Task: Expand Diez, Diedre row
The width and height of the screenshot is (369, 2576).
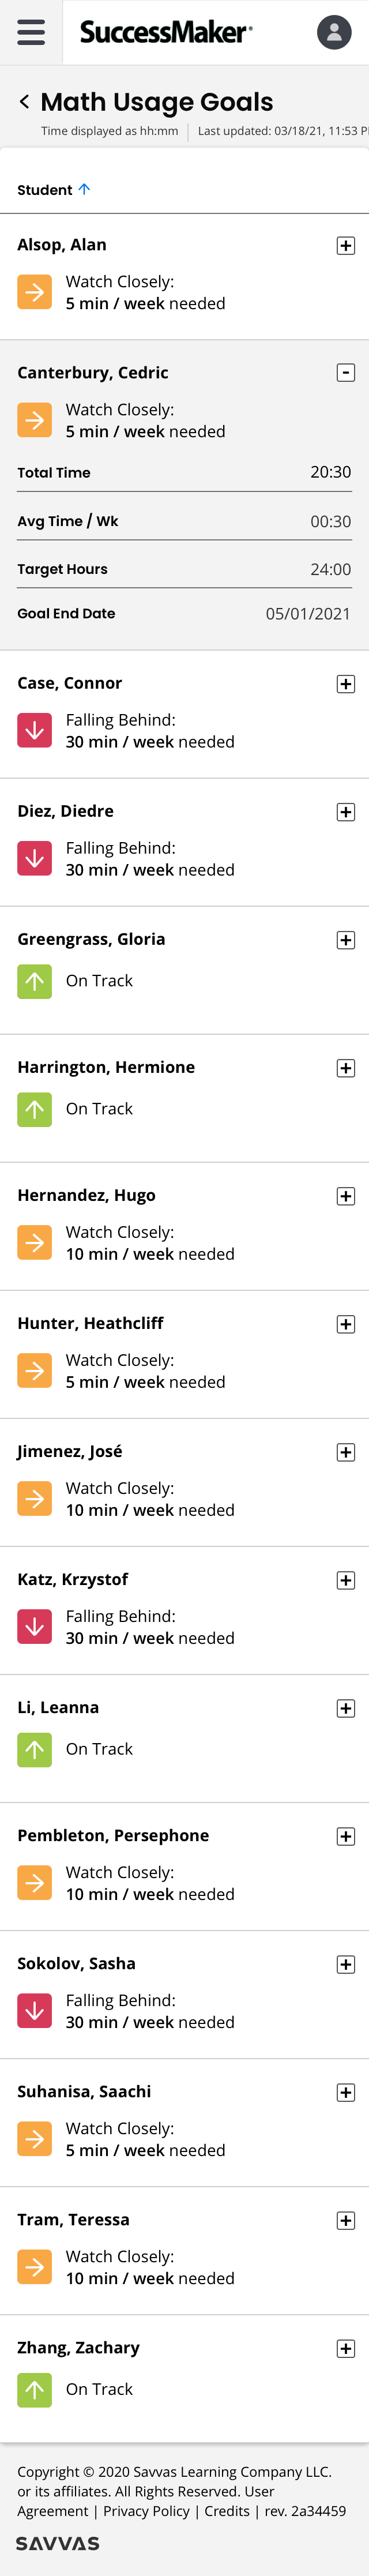Action: pyautogui.click(x=345, y=812)
